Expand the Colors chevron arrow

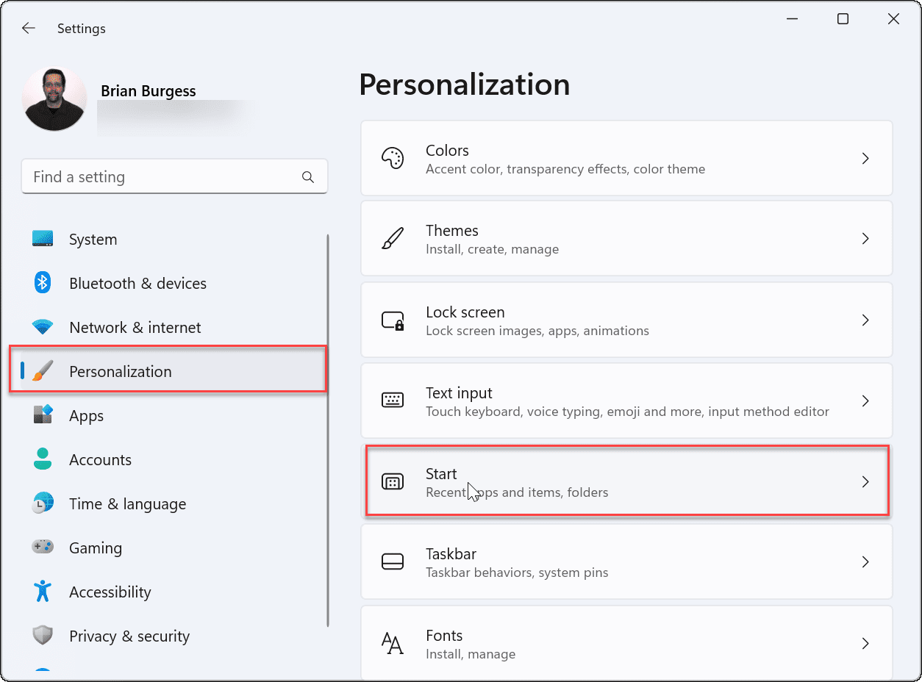coord(865,158)
